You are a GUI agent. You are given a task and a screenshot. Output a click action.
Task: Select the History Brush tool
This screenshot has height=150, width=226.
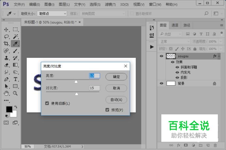coord(15,58)
